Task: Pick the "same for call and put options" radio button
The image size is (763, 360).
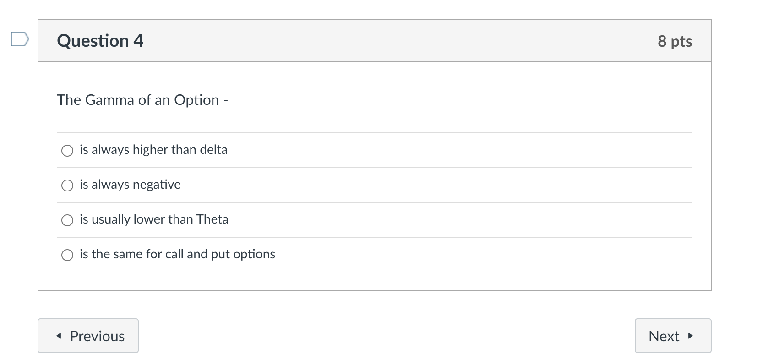Action: pyautogui.click(x=67, y=255)
